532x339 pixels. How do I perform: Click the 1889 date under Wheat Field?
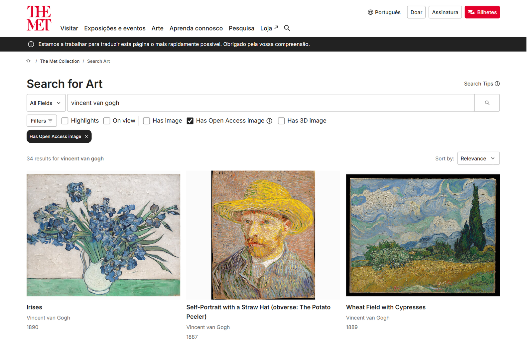(352, 327)
